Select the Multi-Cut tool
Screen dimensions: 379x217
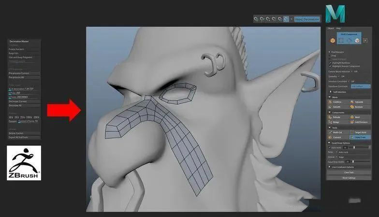pos(338,132)
